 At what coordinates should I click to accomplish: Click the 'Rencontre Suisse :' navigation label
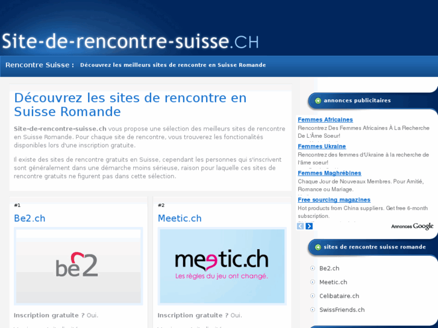(40, 65)
